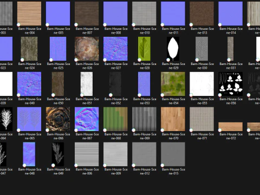The width and height of the screenshot is (260, 195).
Task: Click the green leaf thumbnail Barn-House-Scene-028
Action: [x=144, y=49]
